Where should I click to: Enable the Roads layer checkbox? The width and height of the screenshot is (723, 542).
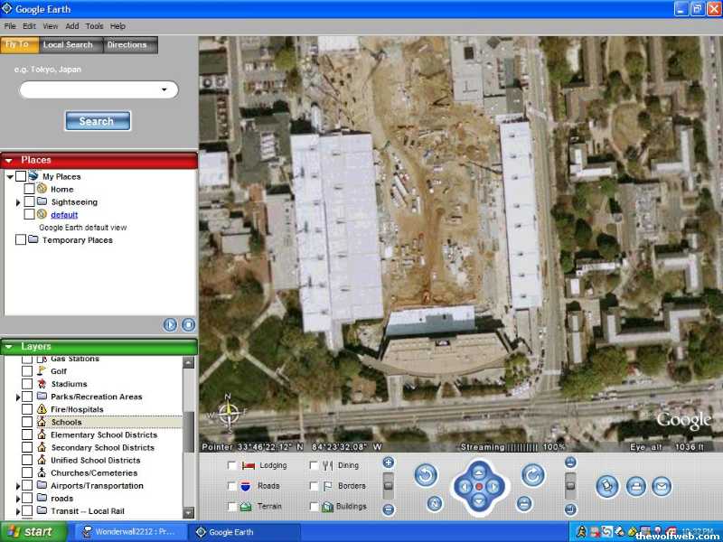(x=232, y=486)
